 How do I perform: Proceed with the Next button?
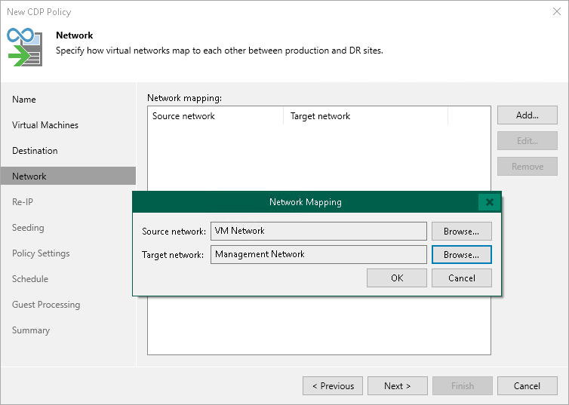pyautogui.click(x=398, y=386)
